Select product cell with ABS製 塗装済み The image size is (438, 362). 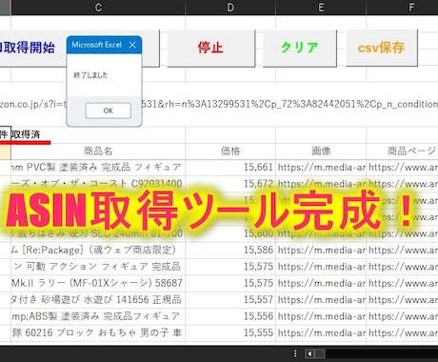pos(98,316)
